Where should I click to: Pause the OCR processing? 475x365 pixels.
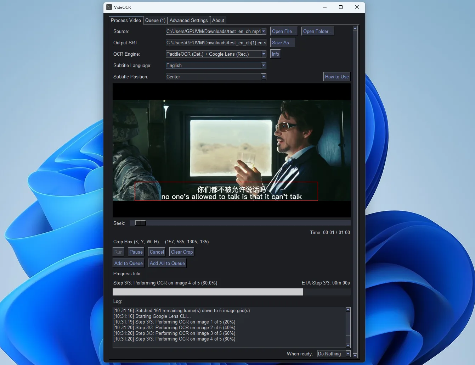pyautogui.click(x=136, y=252)
